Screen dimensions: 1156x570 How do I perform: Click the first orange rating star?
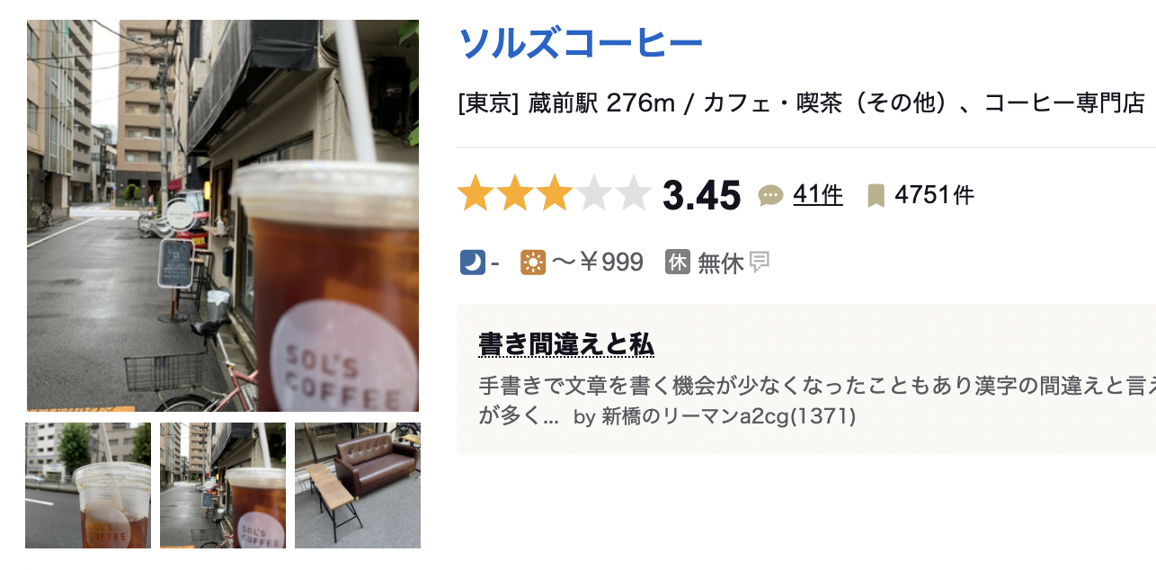point(476,194)
